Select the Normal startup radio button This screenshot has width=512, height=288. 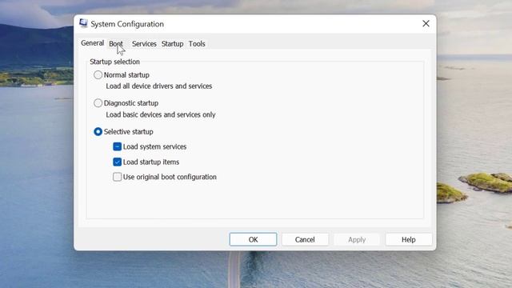pos(98,74)
